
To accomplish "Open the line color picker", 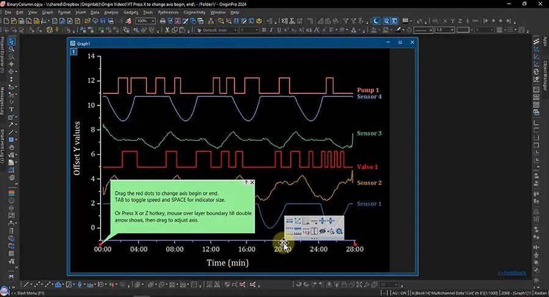I will (399, 29).
